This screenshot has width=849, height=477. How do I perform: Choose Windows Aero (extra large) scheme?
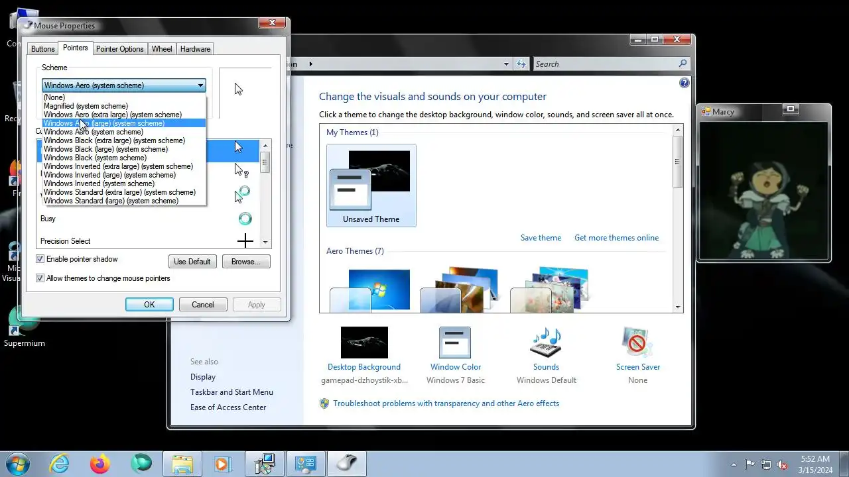click(x=124, y=115)
